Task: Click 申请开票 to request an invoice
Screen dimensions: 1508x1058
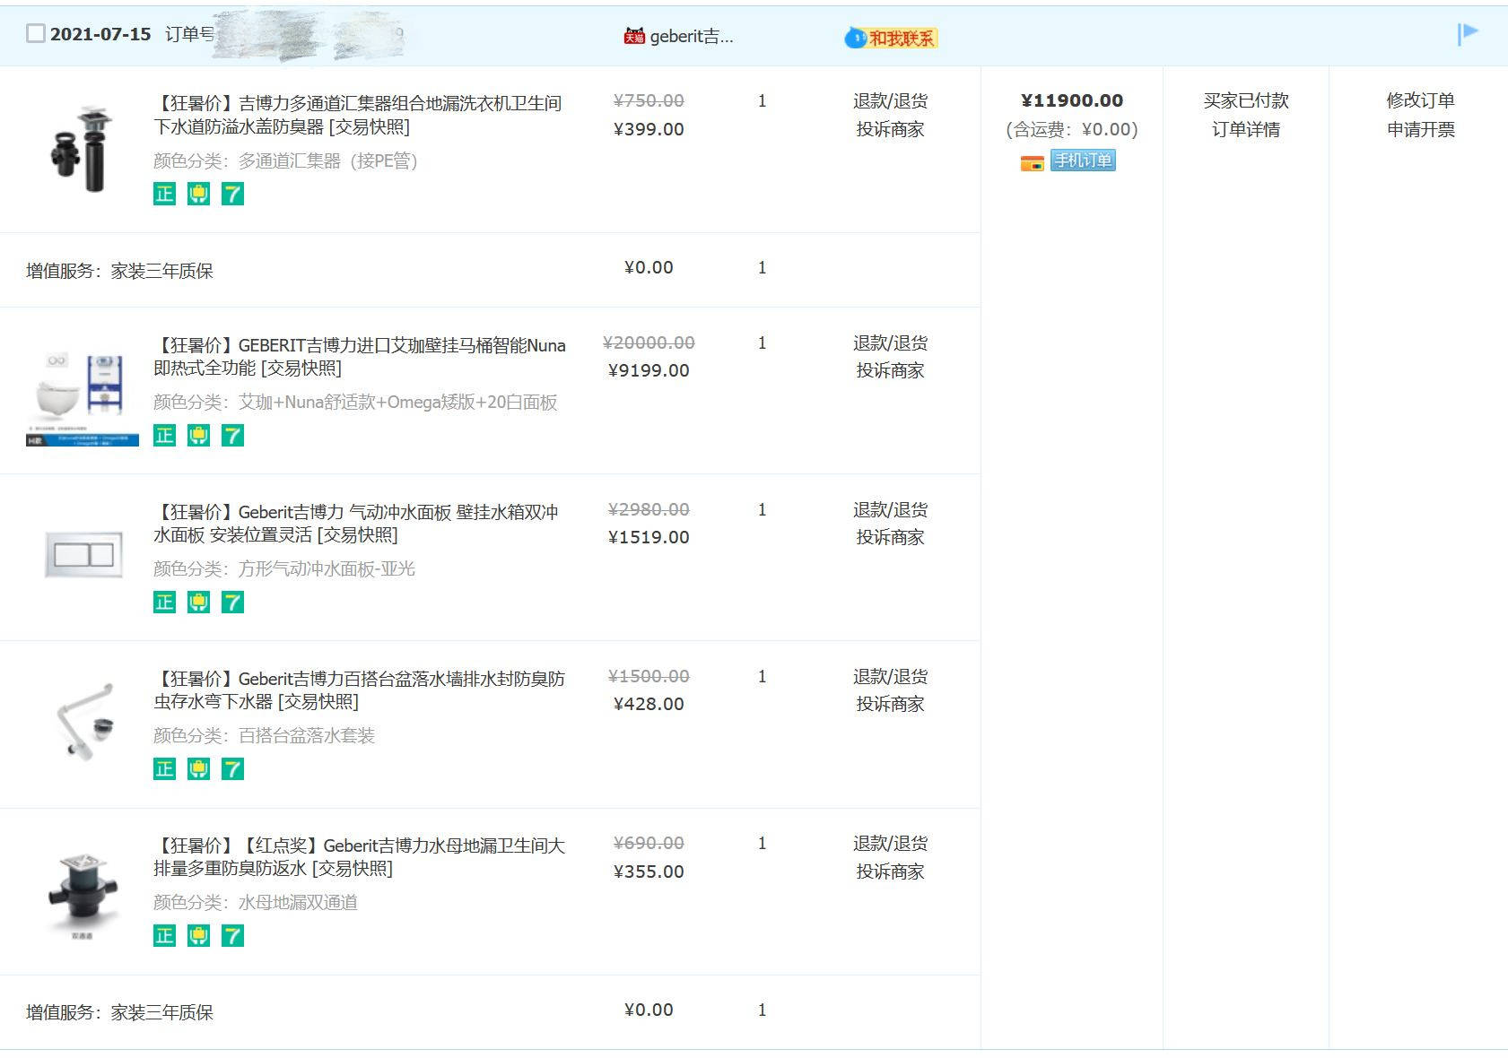Action: coord(1420,129)
